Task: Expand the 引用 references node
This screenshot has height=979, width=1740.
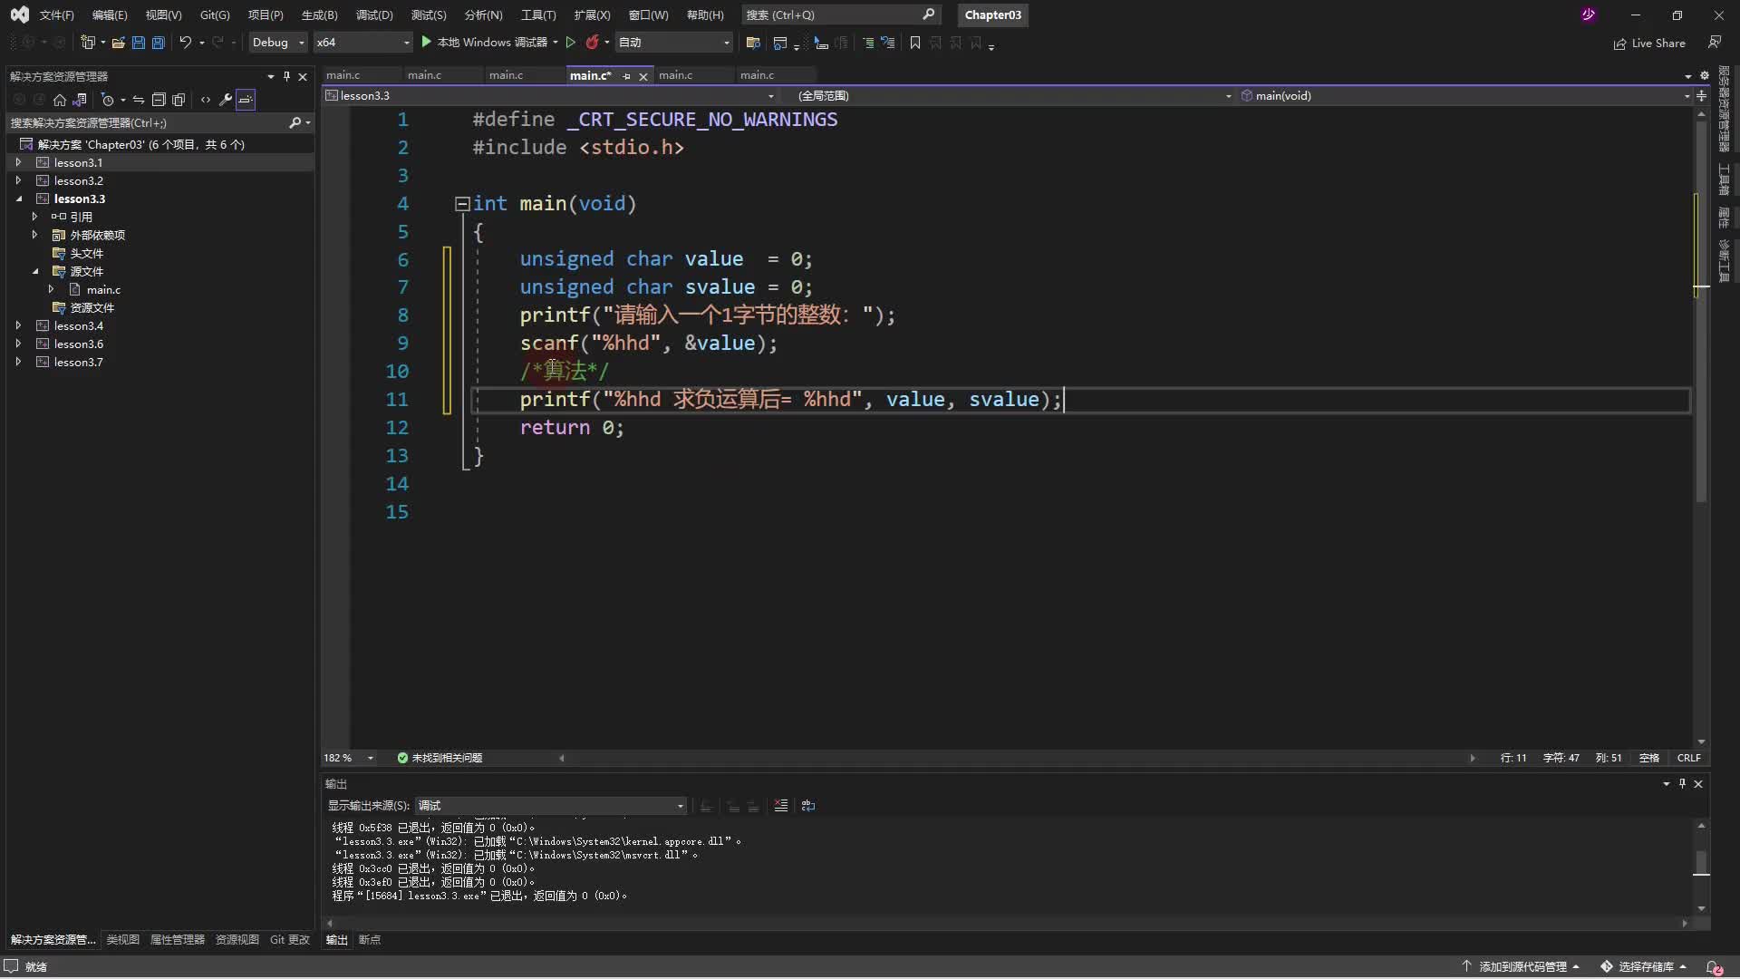Action: point(34,217)
